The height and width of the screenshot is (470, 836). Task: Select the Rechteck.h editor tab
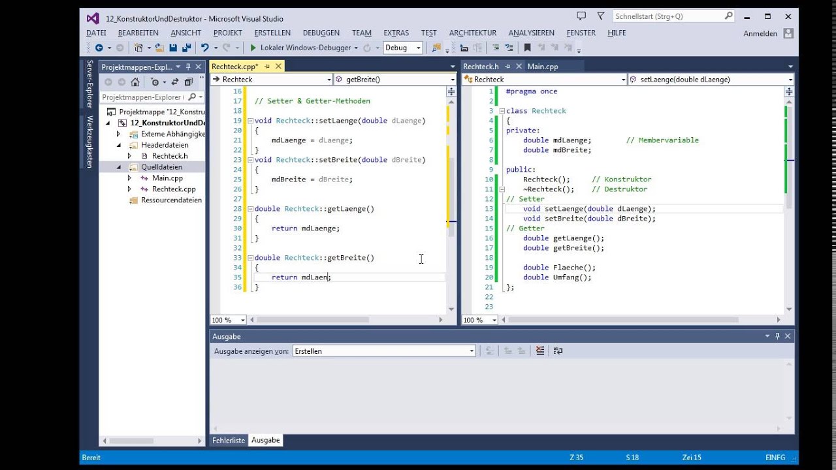tap(481, 67)
